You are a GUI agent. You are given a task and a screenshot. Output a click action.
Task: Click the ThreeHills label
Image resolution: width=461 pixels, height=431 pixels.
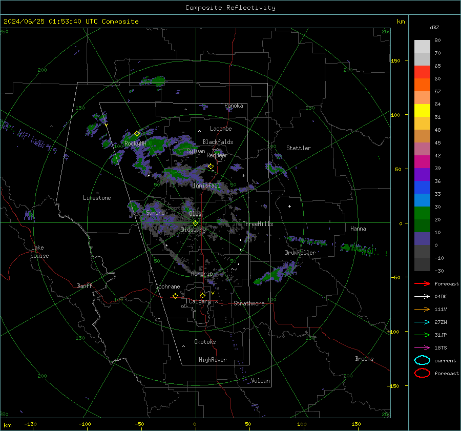pyautogui.click(x=258, y=224)
